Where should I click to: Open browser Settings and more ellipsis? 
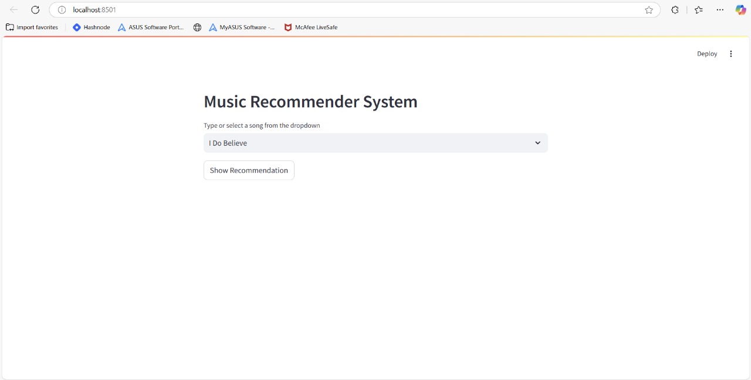tap(720, 10)
